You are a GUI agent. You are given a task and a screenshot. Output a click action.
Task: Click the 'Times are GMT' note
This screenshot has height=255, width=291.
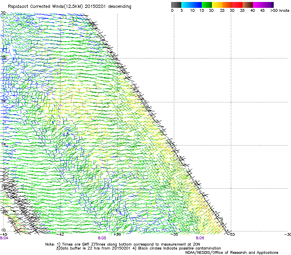click(x=76, y=244)
